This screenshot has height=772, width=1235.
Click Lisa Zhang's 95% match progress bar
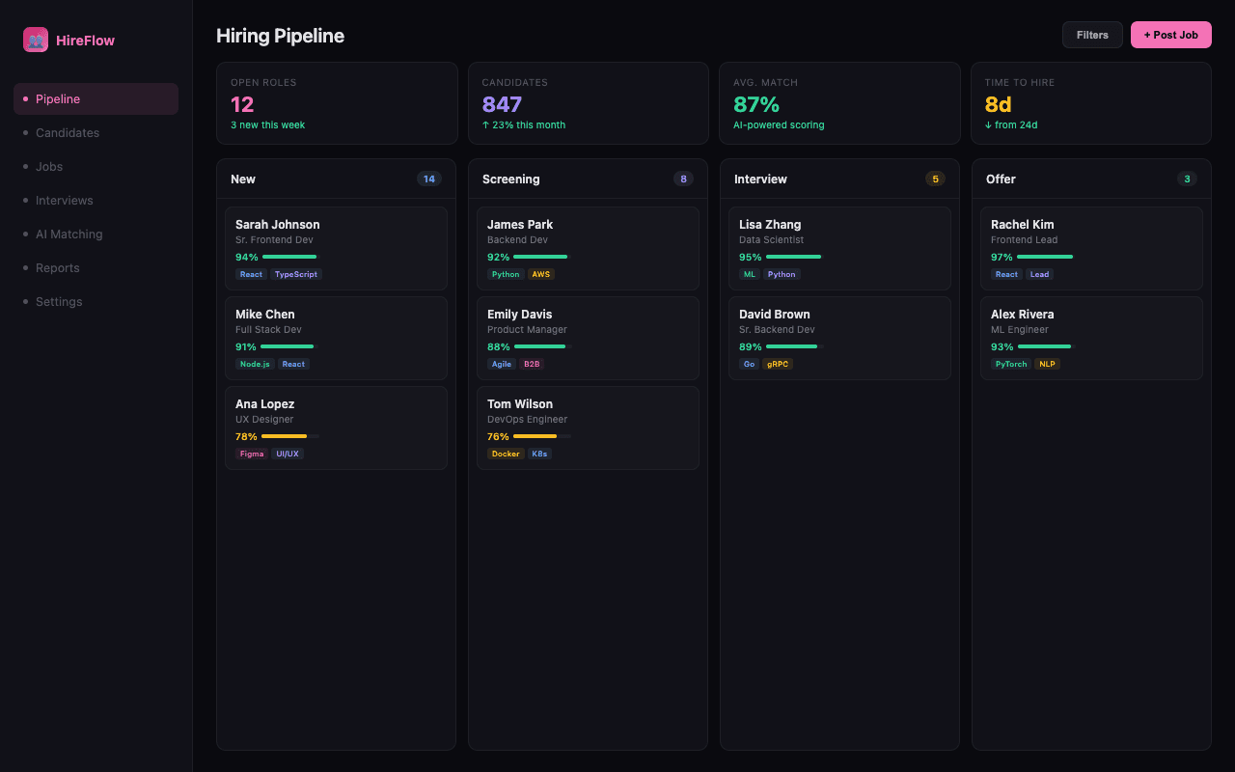tap(793, 257)
